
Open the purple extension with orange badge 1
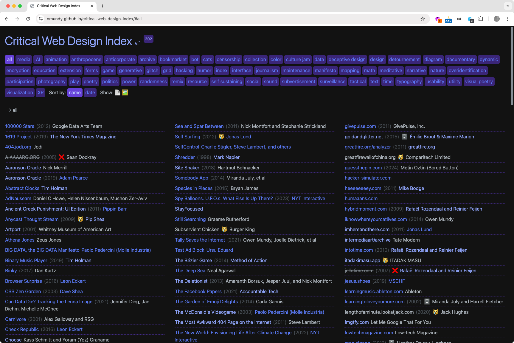coord(438,19)
